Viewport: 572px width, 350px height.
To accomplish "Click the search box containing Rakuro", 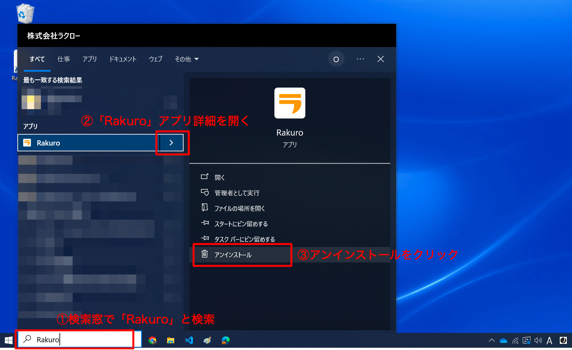I will pos(80,339).
